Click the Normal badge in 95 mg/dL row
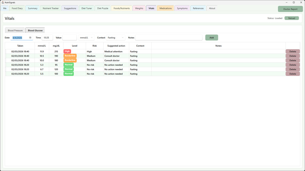This screenshot has width=305, height=171. pos(69,65)
